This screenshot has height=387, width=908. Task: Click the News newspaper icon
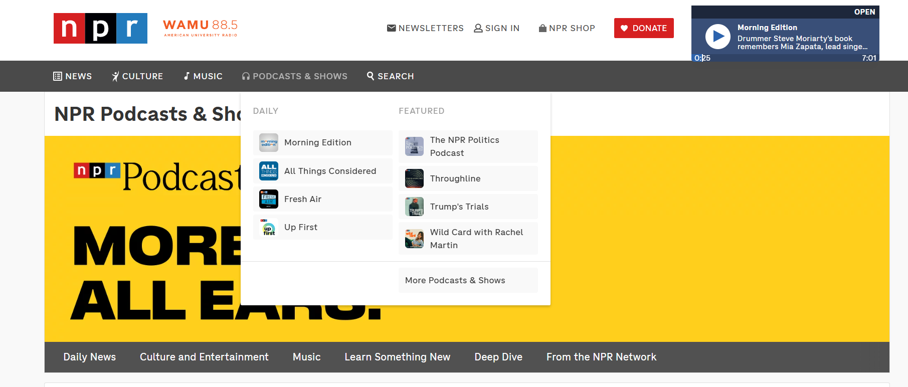[58, 76]
